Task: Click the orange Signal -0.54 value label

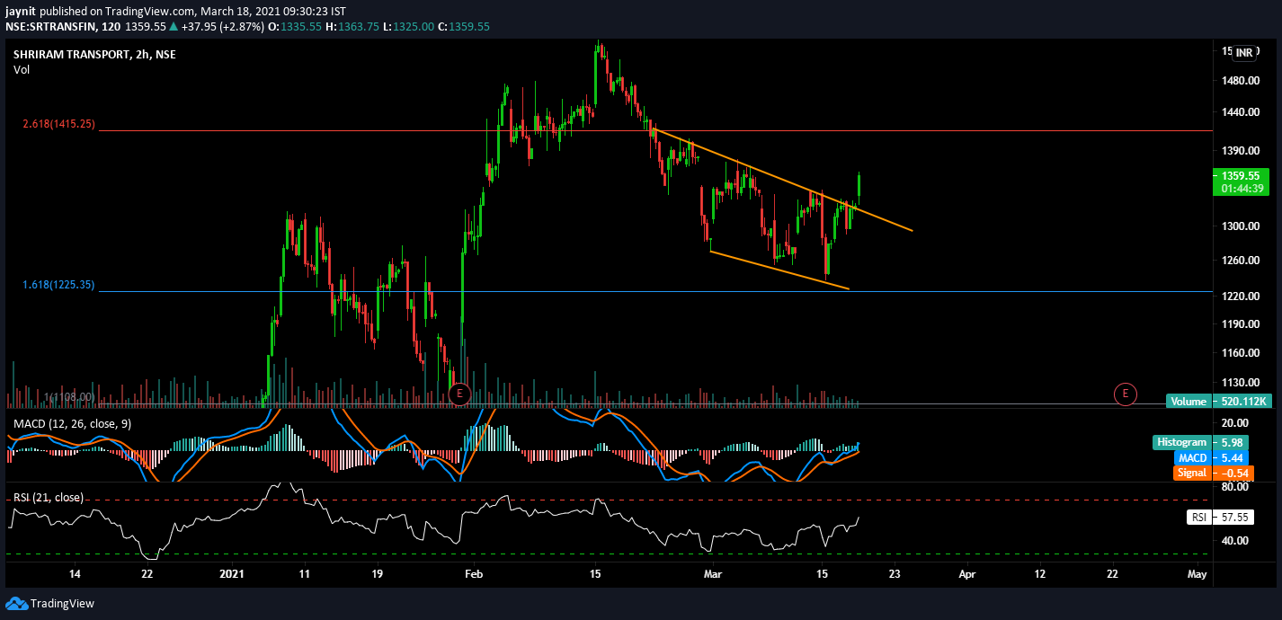Action: 1215,473
